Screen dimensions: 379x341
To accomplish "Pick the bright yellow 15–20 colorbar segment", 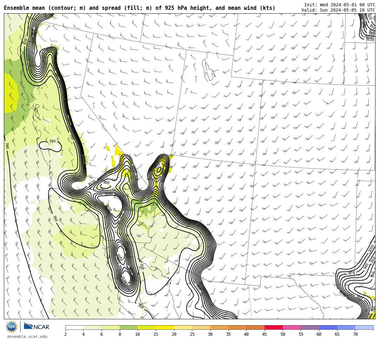I will point(165,327).
